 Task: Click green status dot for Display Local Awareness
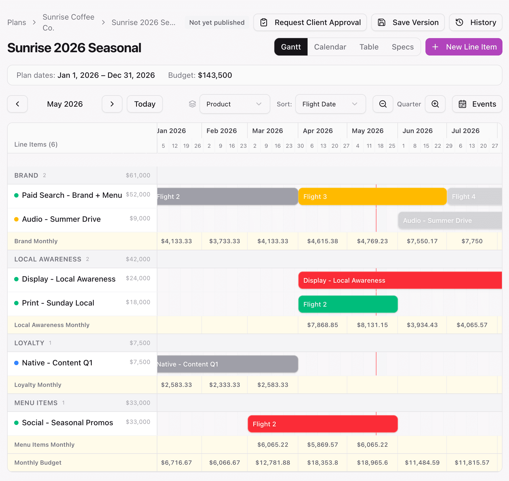[x=16, y=279]
